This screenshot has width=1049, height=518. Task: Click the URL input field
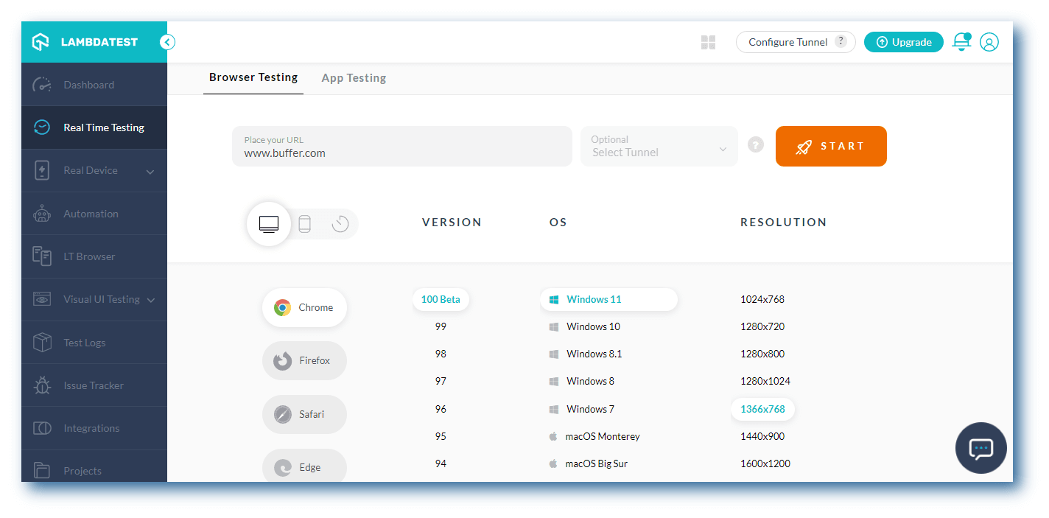[x=402, y=147]
